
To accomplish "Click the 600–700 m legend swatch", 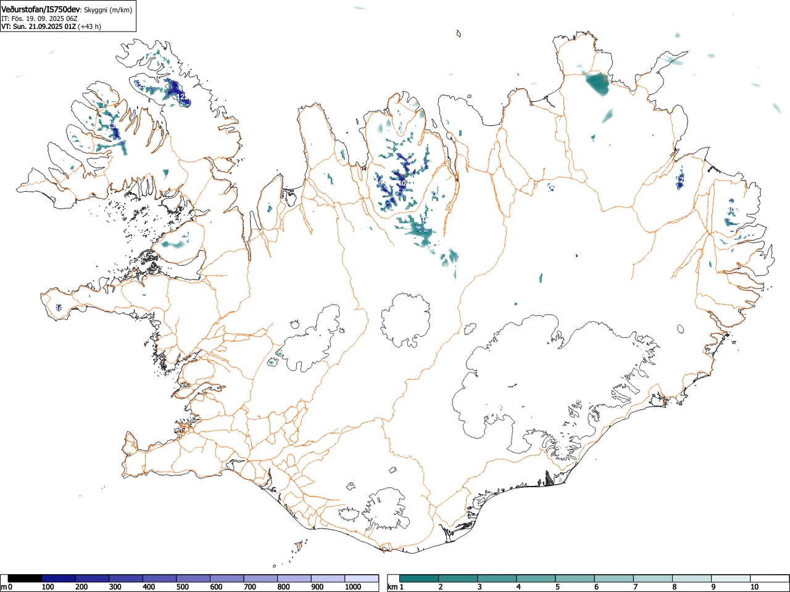I will 227,578.
